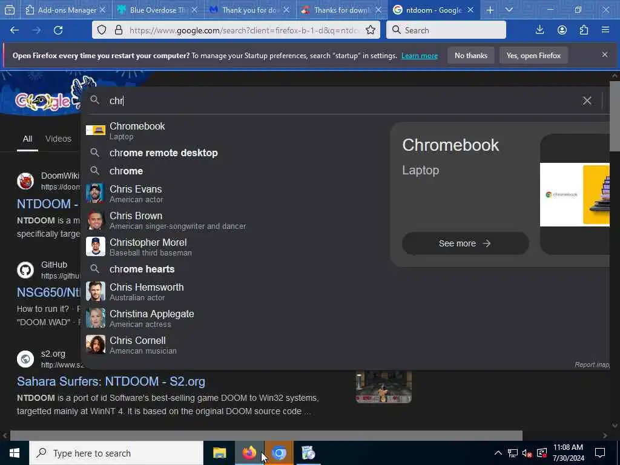This screenshot has height=465, width=620.
Task: Open the NTDOOM DoomWiki result title
Action: [47, 203]
